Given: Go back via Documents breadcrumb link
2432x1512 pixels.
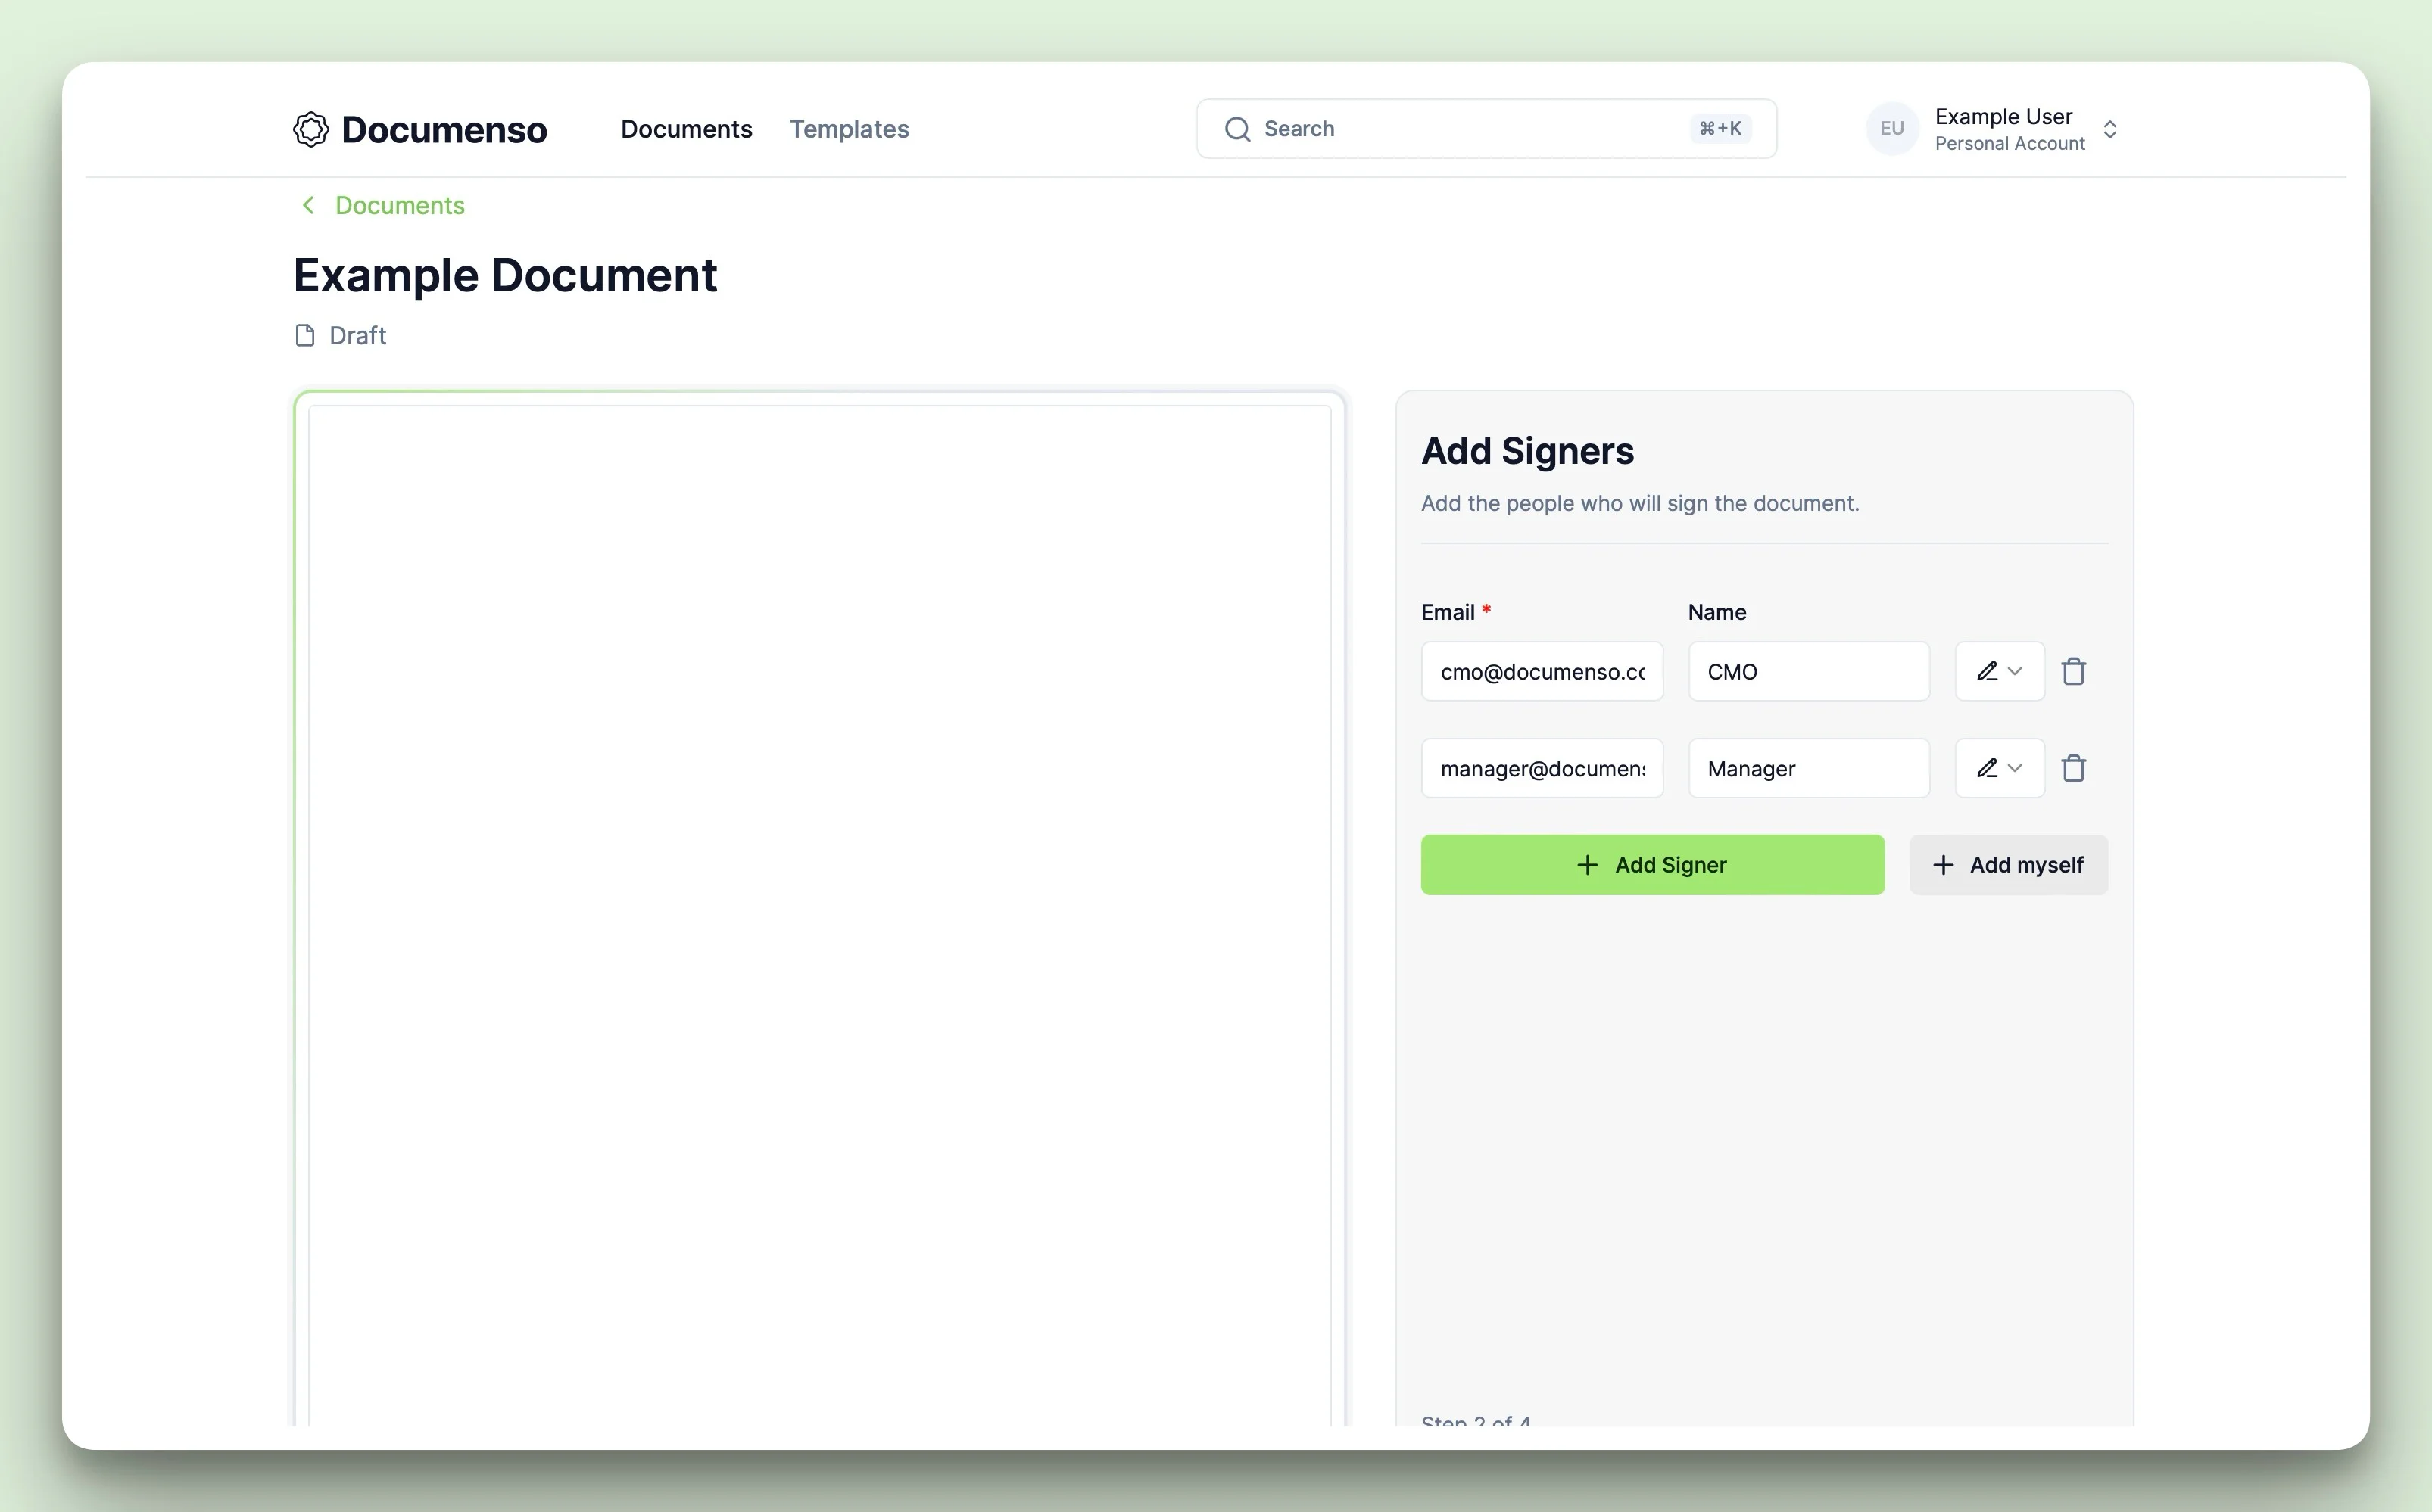Looking at the screenshot, I should coord(399,205).
